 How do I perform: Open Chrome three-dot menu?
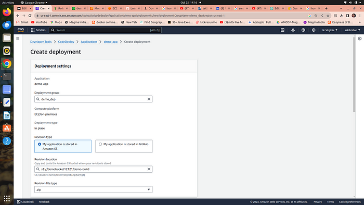coord(360,16)
